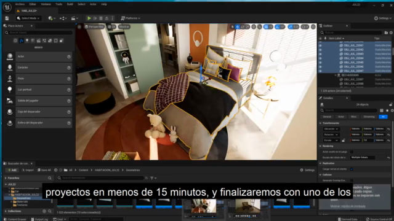
Task: Open the Ventana menu
Action: [46, 4]
